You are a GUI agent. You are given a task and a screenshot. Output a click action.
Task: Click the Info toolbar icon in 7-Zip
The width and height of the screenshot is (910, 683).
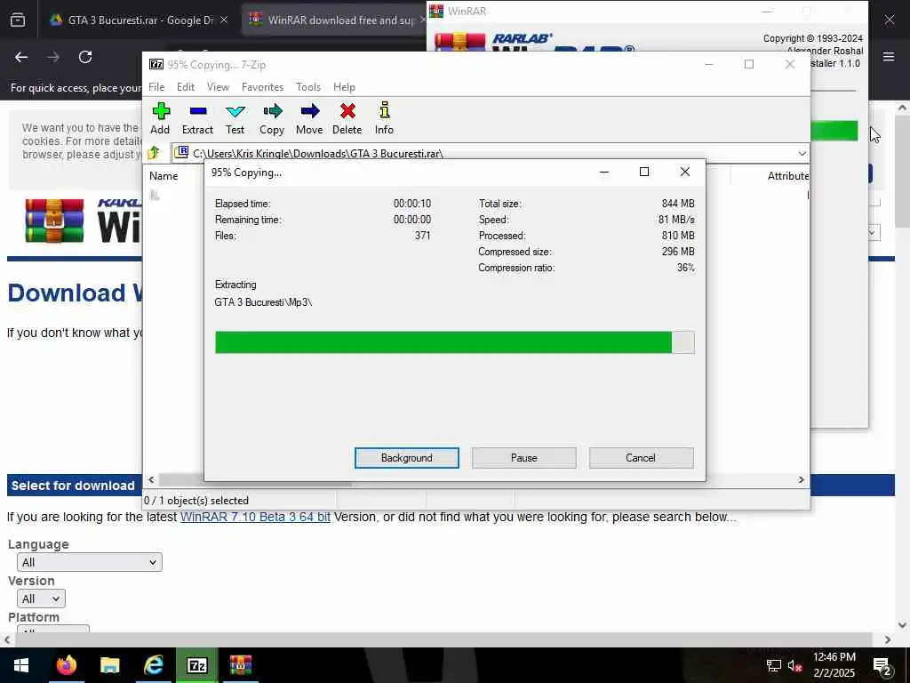tap(384, 118)
